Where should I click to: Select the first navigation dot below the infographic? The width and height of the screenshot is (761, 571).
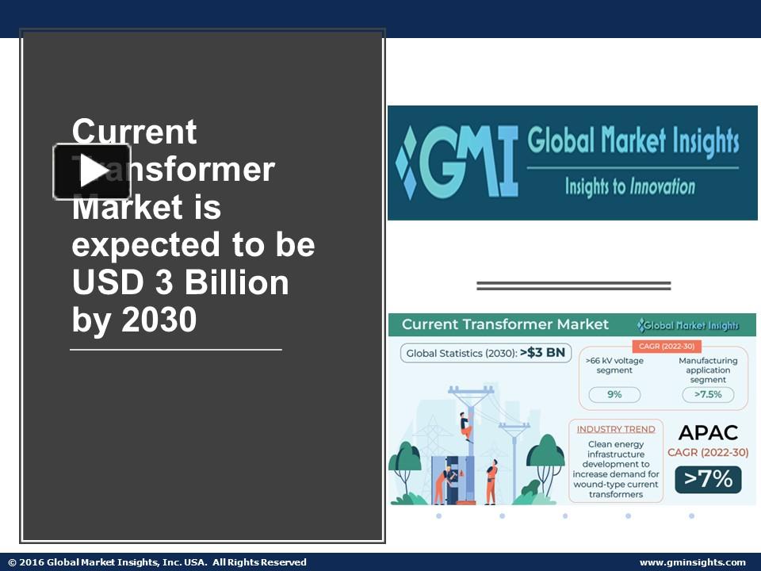(438, 516)
